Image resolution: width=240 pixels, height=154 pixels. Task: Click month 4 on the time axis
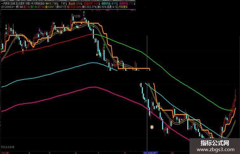pyautogui.click(x=29, y=153)
